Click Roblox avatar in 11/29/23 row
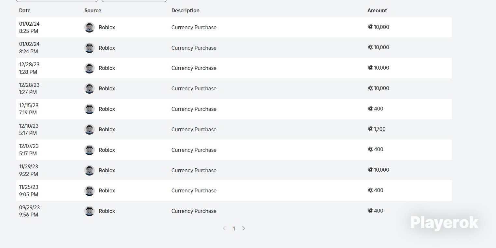 click(x=90, y=170)
